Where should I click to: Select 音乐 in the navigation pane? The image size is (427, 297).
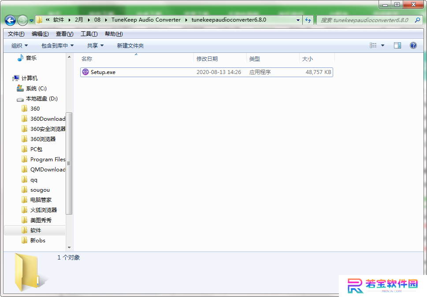pyautogui.click(x=31, y=58)
